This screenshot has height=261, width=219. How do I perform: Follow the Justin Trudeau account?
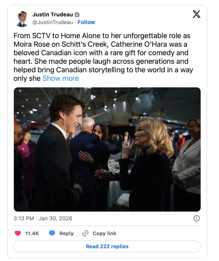(86, 22)
